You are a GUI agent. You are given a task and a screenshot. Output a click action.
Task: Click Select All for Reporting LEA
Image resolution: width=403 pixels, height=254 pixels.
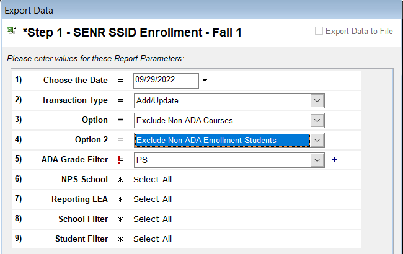click(153, 199)
